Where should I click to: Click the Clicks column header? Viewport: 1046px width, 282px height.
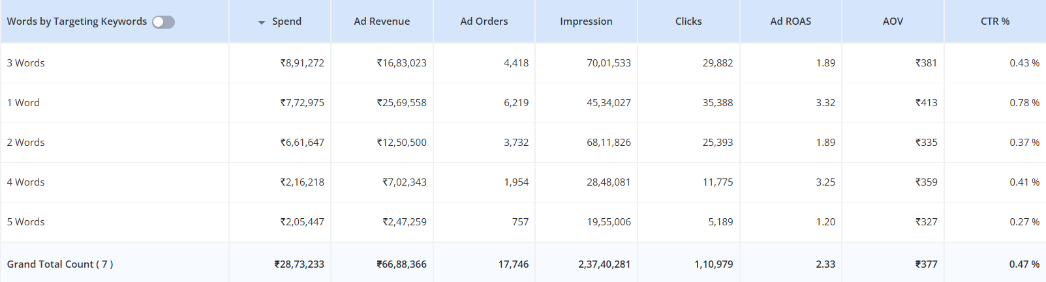(688, 21)
